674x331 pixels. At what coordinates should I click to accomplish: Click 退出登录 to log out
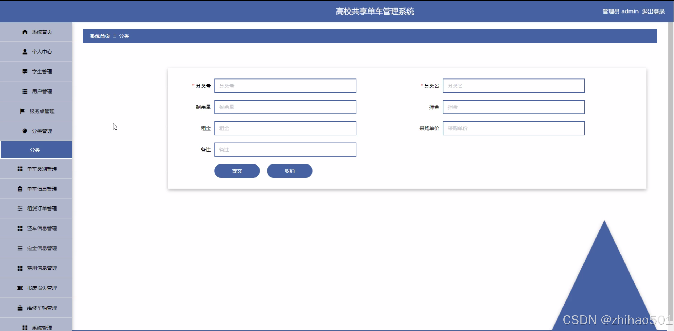[x=653, y=11]
